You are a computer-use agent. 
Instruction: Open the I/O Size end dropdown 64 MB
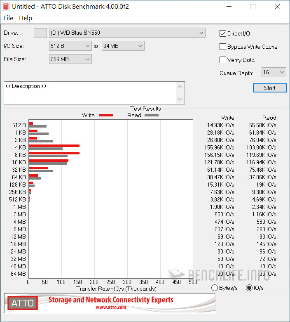click(123, 46)
